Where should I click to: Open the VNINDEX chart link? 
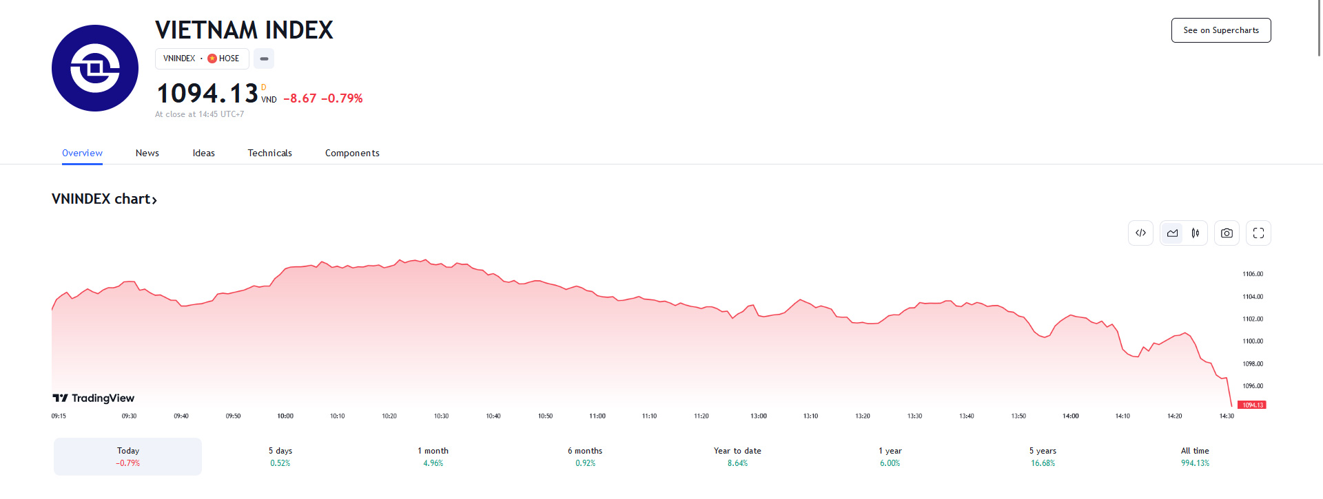[105, 199]
